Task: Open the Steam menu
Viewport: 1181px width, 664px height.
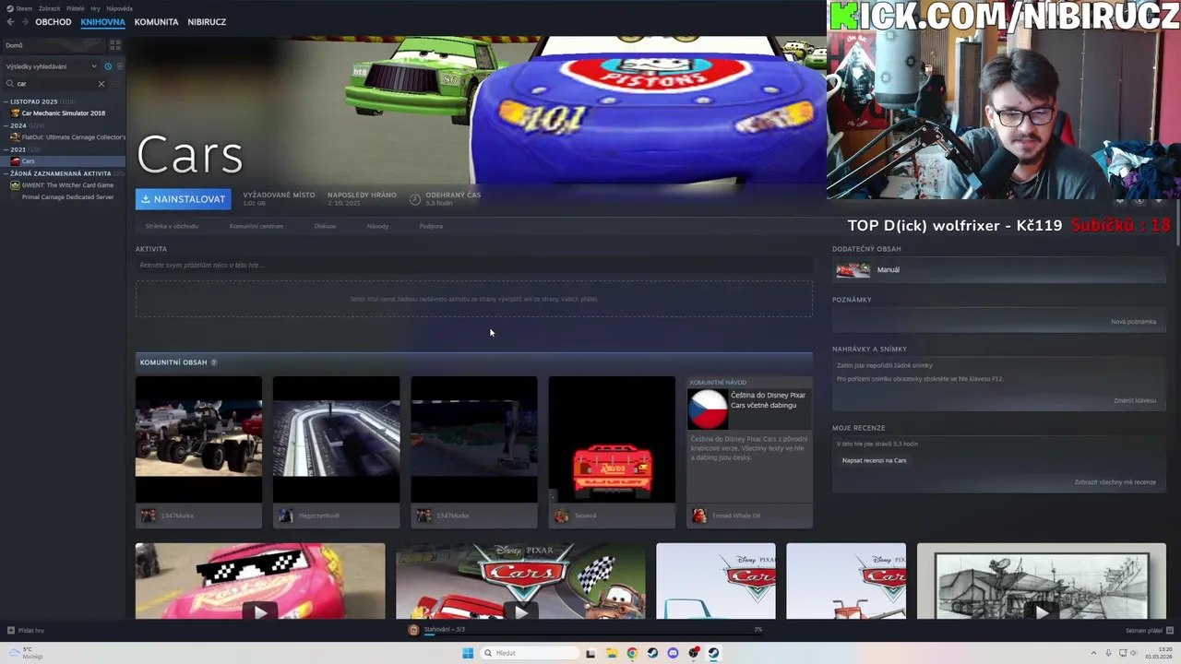Action: click(24, 8)
